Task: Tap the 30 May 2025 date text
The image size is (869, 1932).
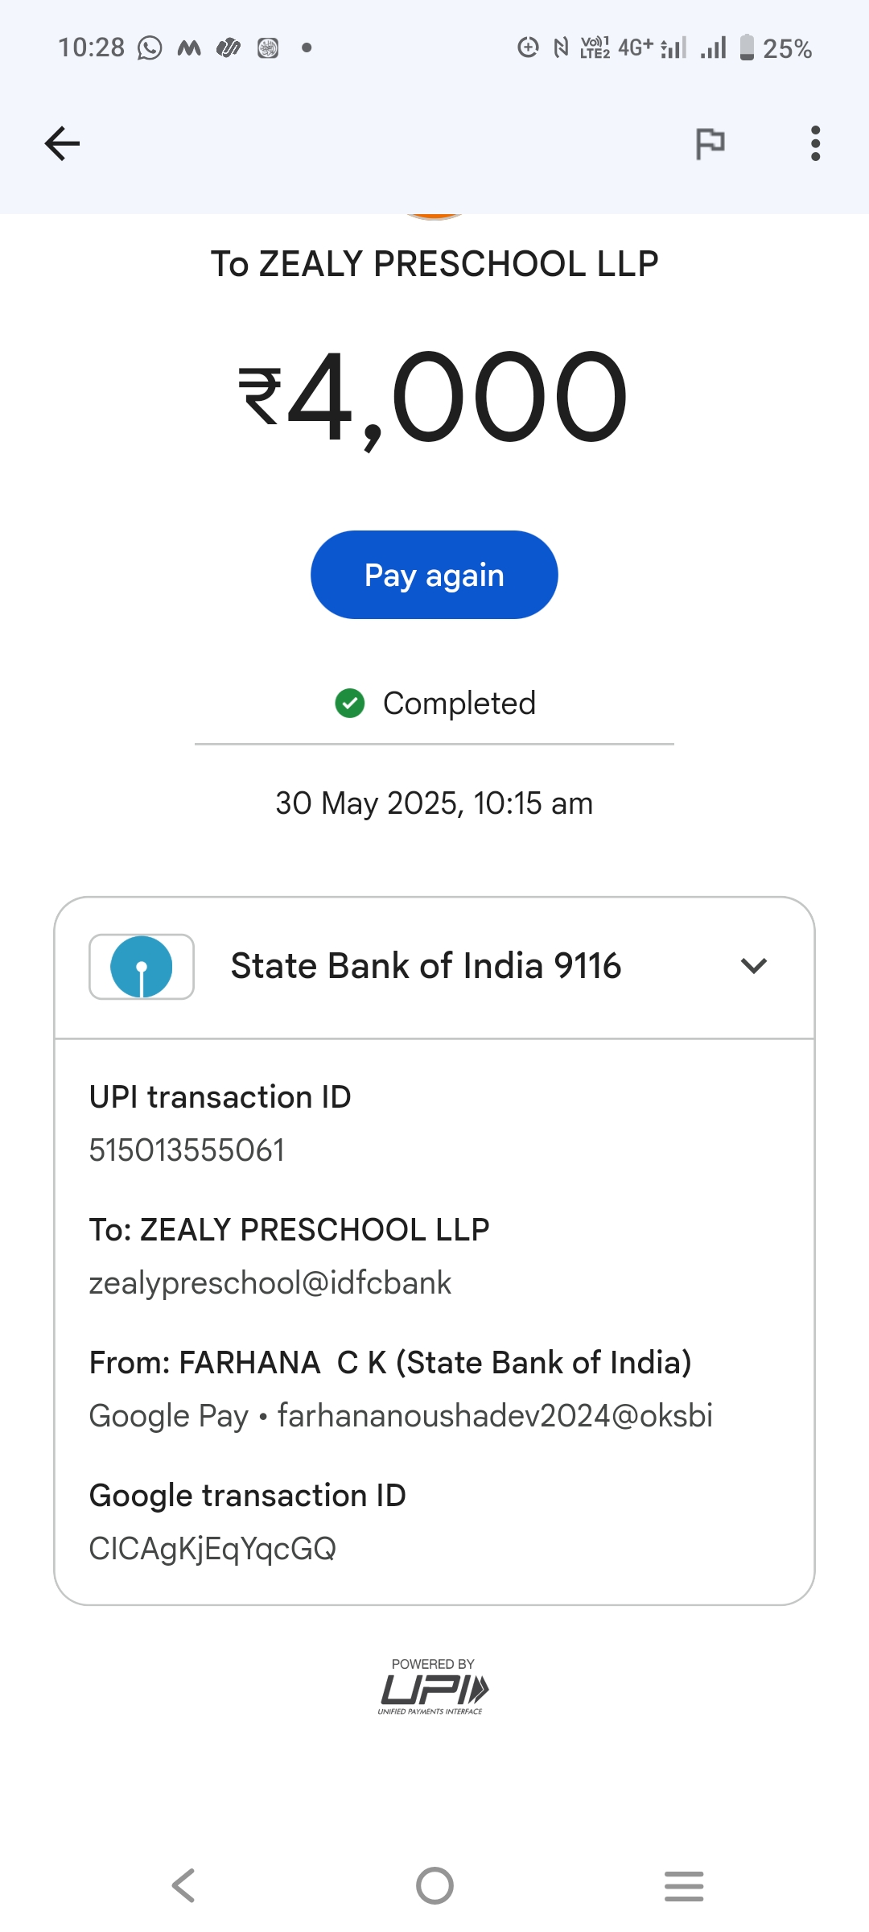Action: coord(434,803)
